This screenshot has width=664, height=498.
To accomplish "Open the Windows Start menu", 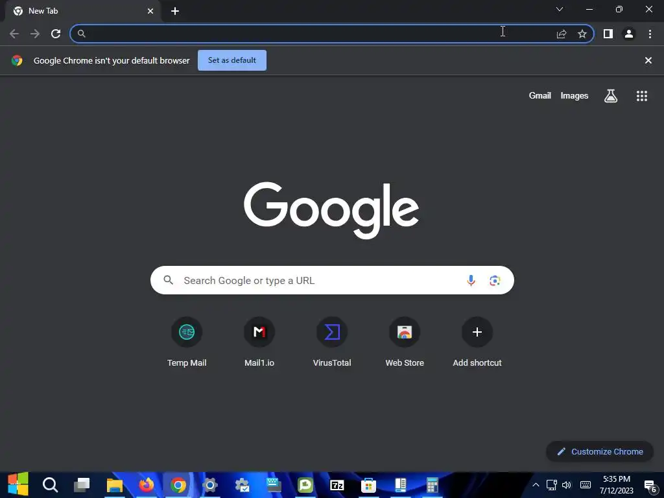I will [x=18, y=485].
